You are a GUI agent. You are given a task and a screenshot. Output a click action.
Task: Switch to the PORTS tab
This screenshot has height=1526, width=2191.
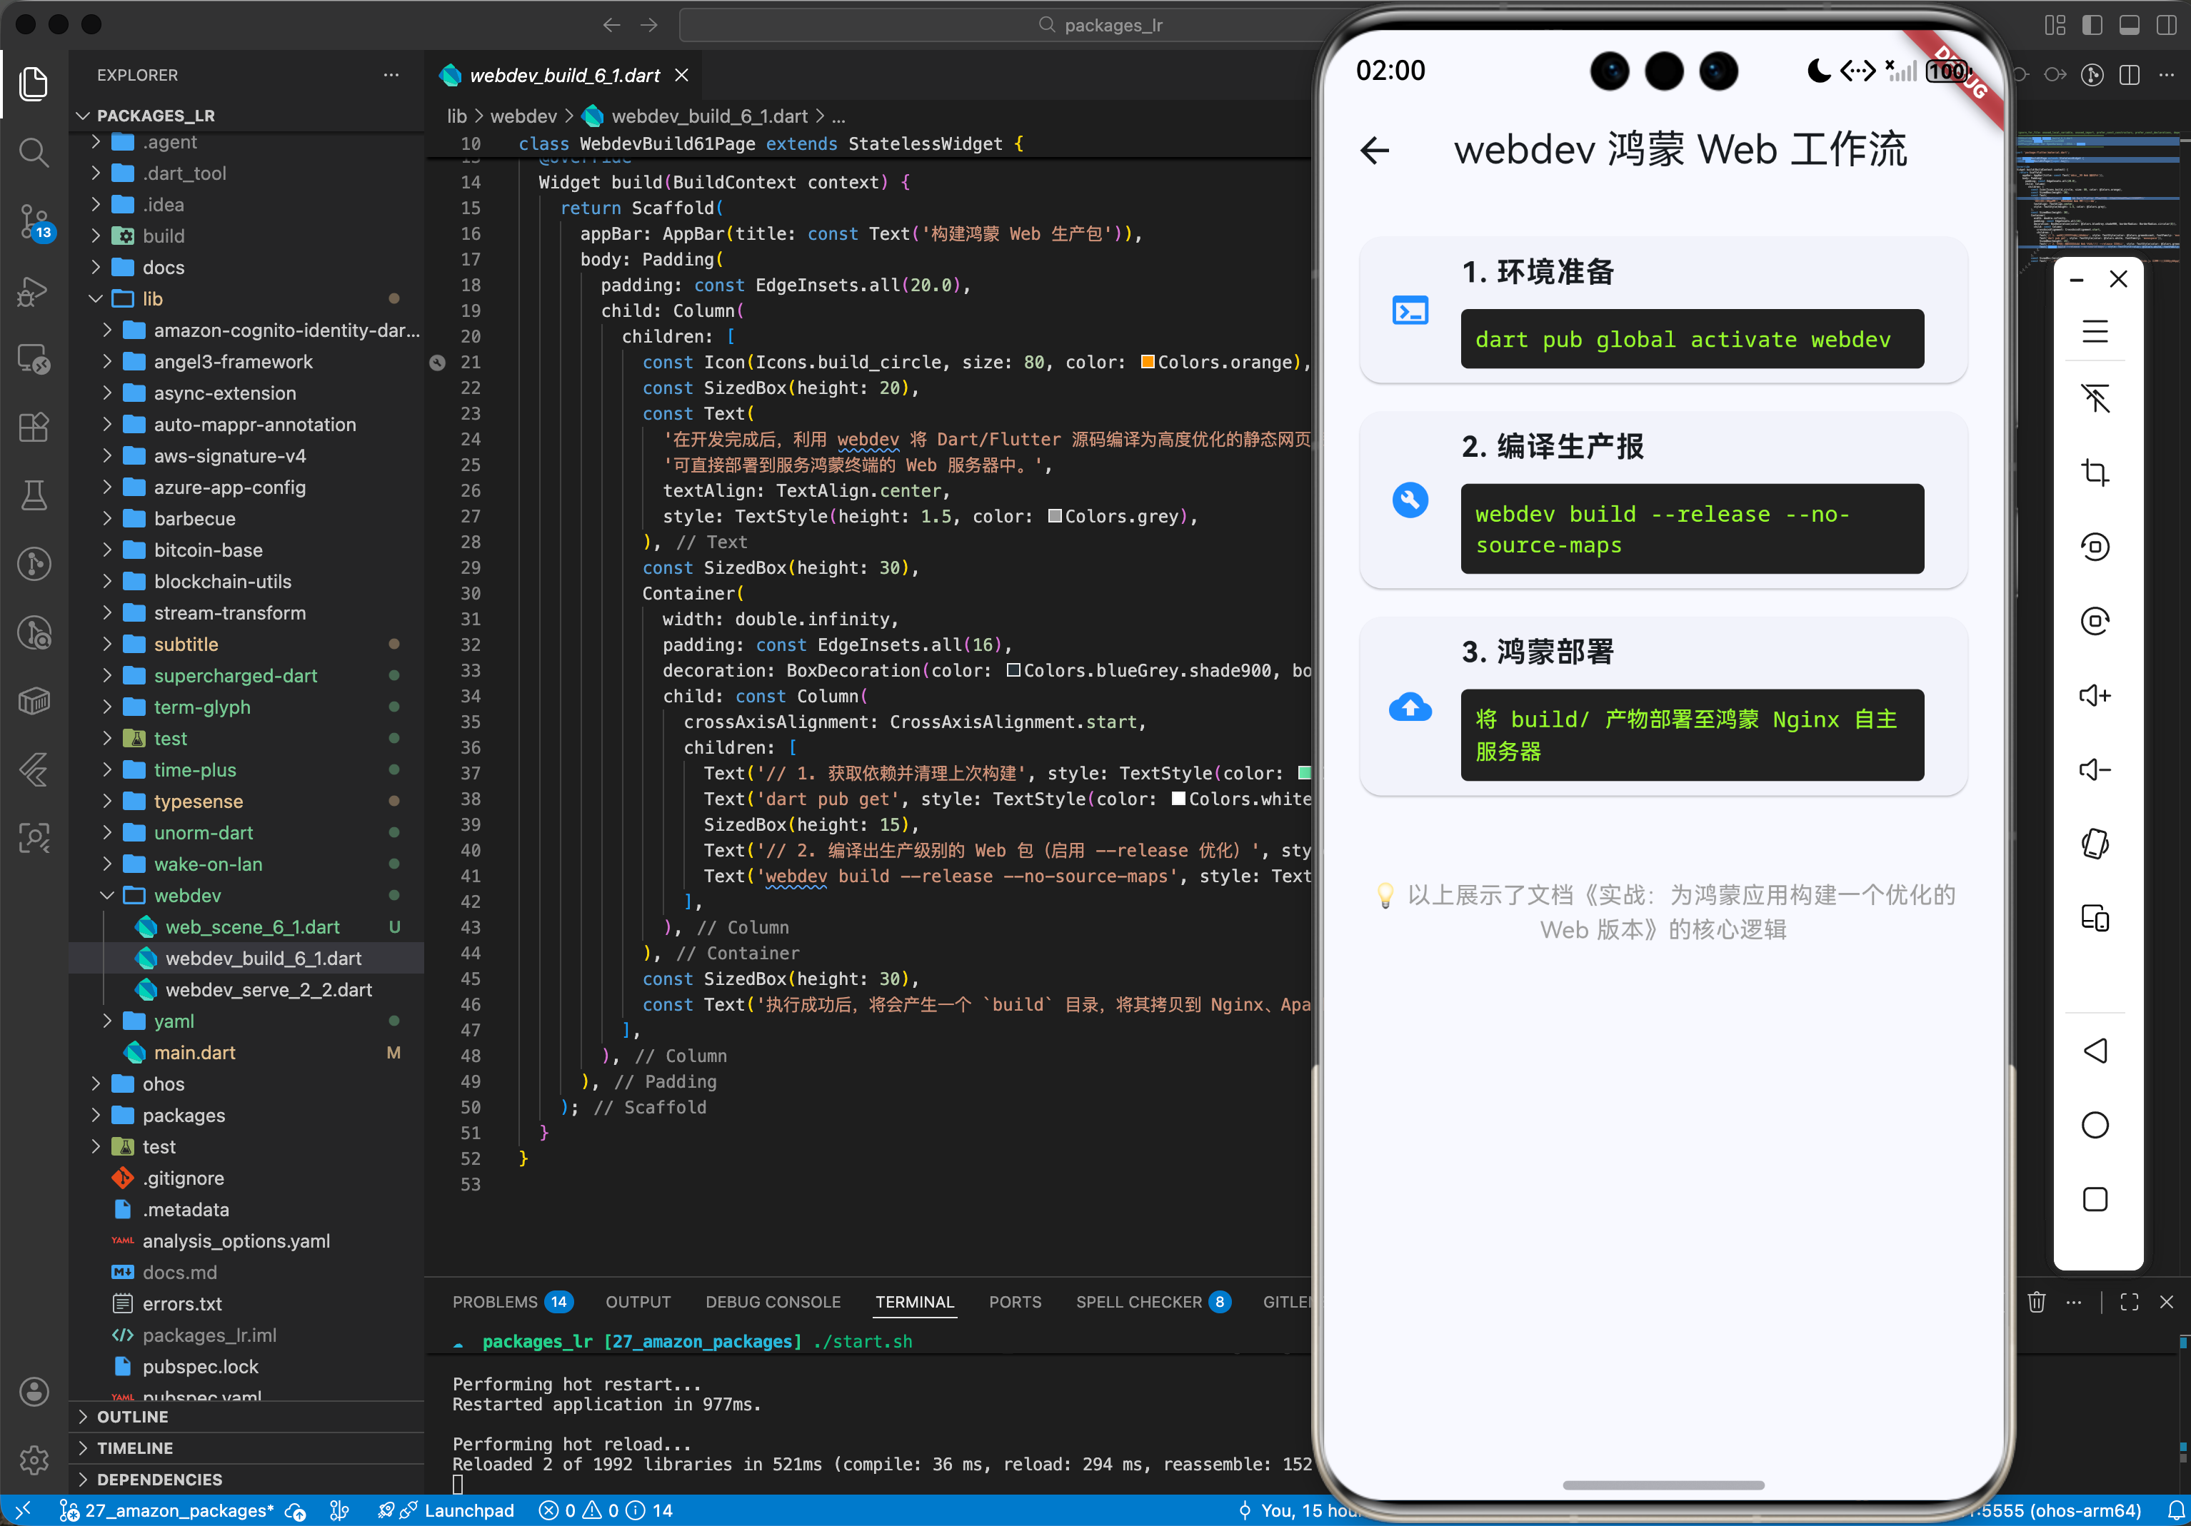click(x=1016, y=1302)
